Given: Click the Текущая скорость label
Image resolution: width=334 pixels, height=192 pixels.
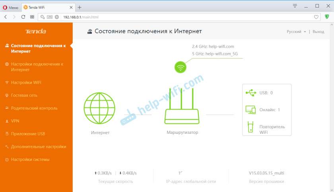Looking at the screenshot, I should coord(115,181).
